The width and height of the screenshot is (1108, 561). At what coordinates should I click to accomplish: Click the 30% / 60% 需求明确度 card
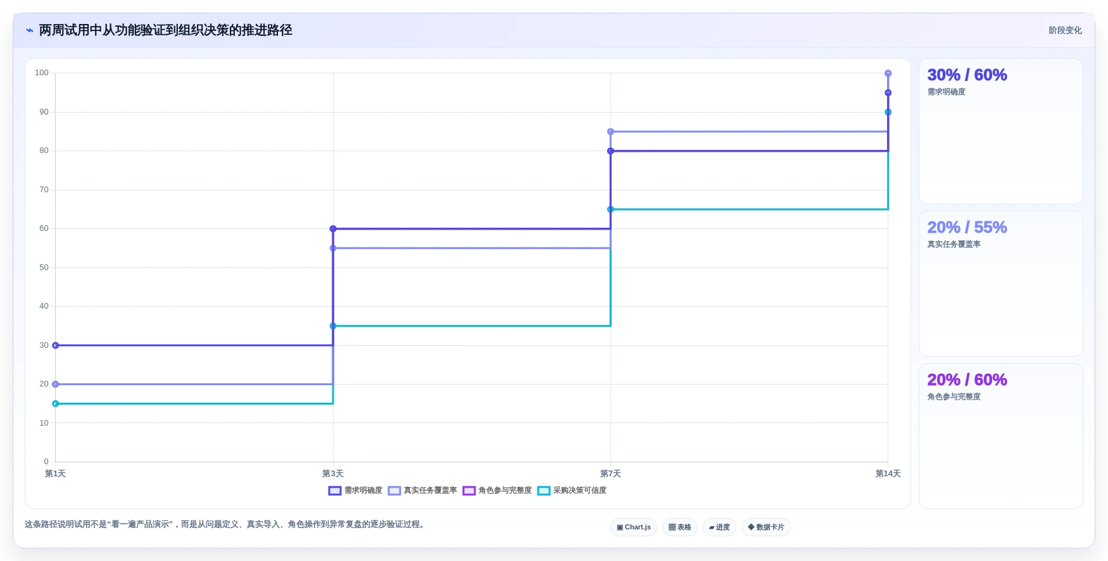tap(1000, 132)
